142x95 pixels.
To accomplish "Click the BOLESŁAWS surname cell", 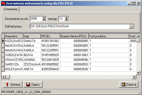I will click(14, 69).
